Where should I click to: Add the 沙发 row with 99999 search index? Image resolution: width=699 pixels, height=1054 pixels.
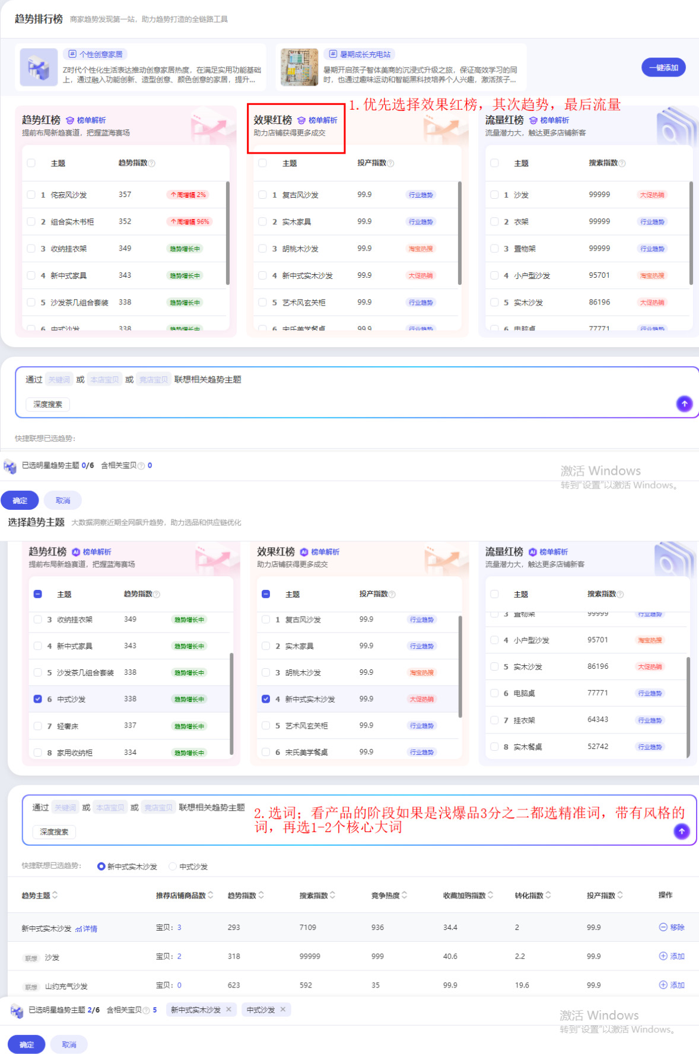click(x=672, y=956)
